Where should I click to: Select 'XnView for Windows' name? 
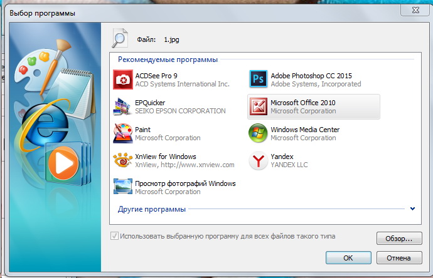coord(166,157)
